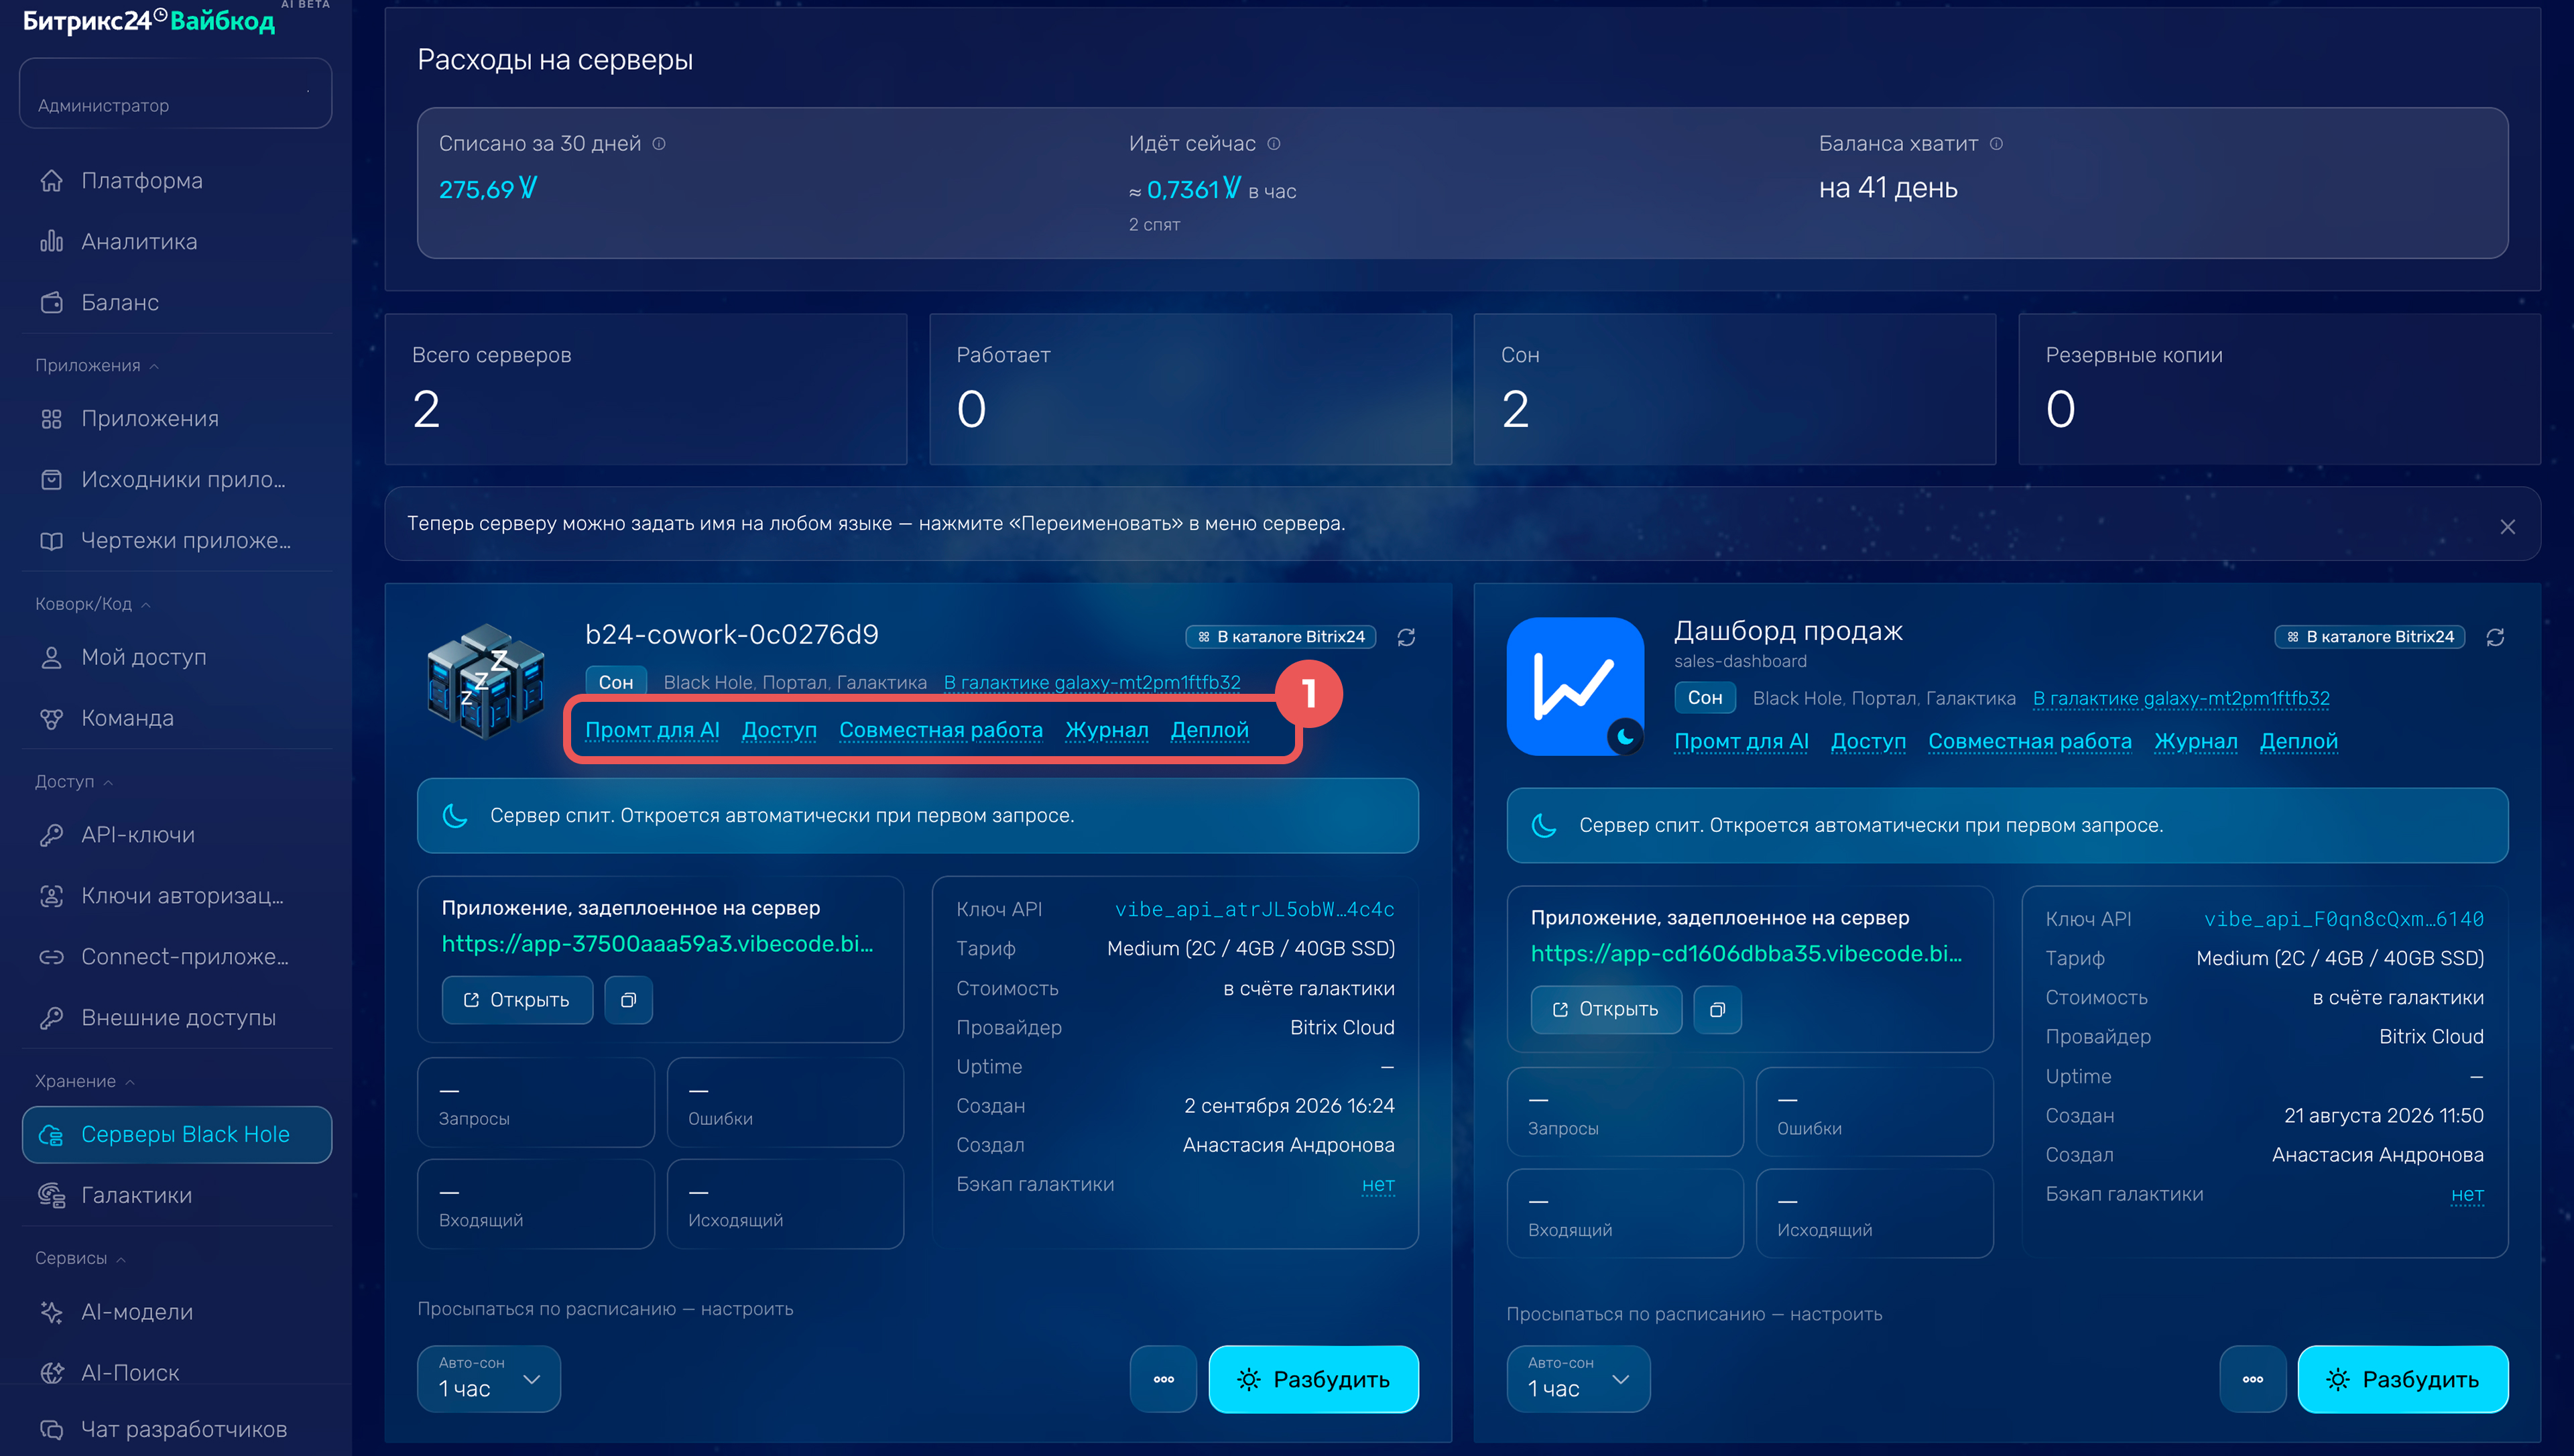Screen dimensions: 2574x1456
Task: Open Журнал link for Дашборд продаж
Action: (2195, 741)
